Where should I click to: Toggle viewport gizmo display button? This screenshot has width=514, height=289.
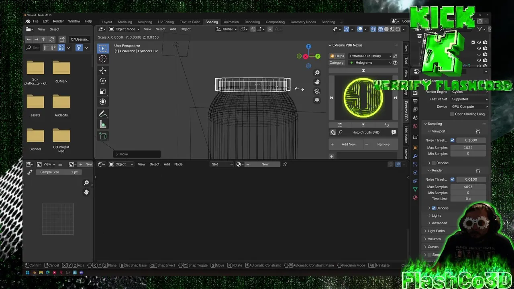click(346, 29)
